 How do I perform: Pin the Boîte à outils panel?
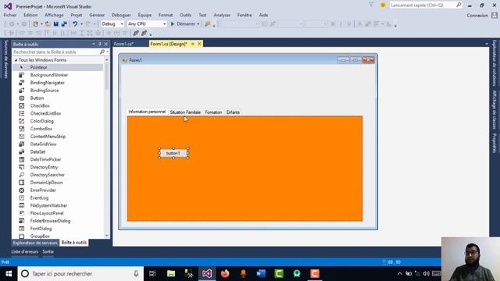click(100, 44)
